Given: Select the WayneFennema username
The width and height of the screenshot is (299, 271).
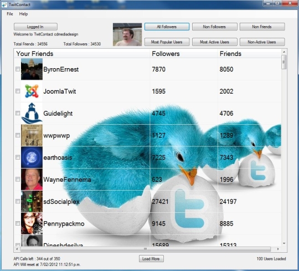Looking at the screenshot, I should tap(67, 180).
